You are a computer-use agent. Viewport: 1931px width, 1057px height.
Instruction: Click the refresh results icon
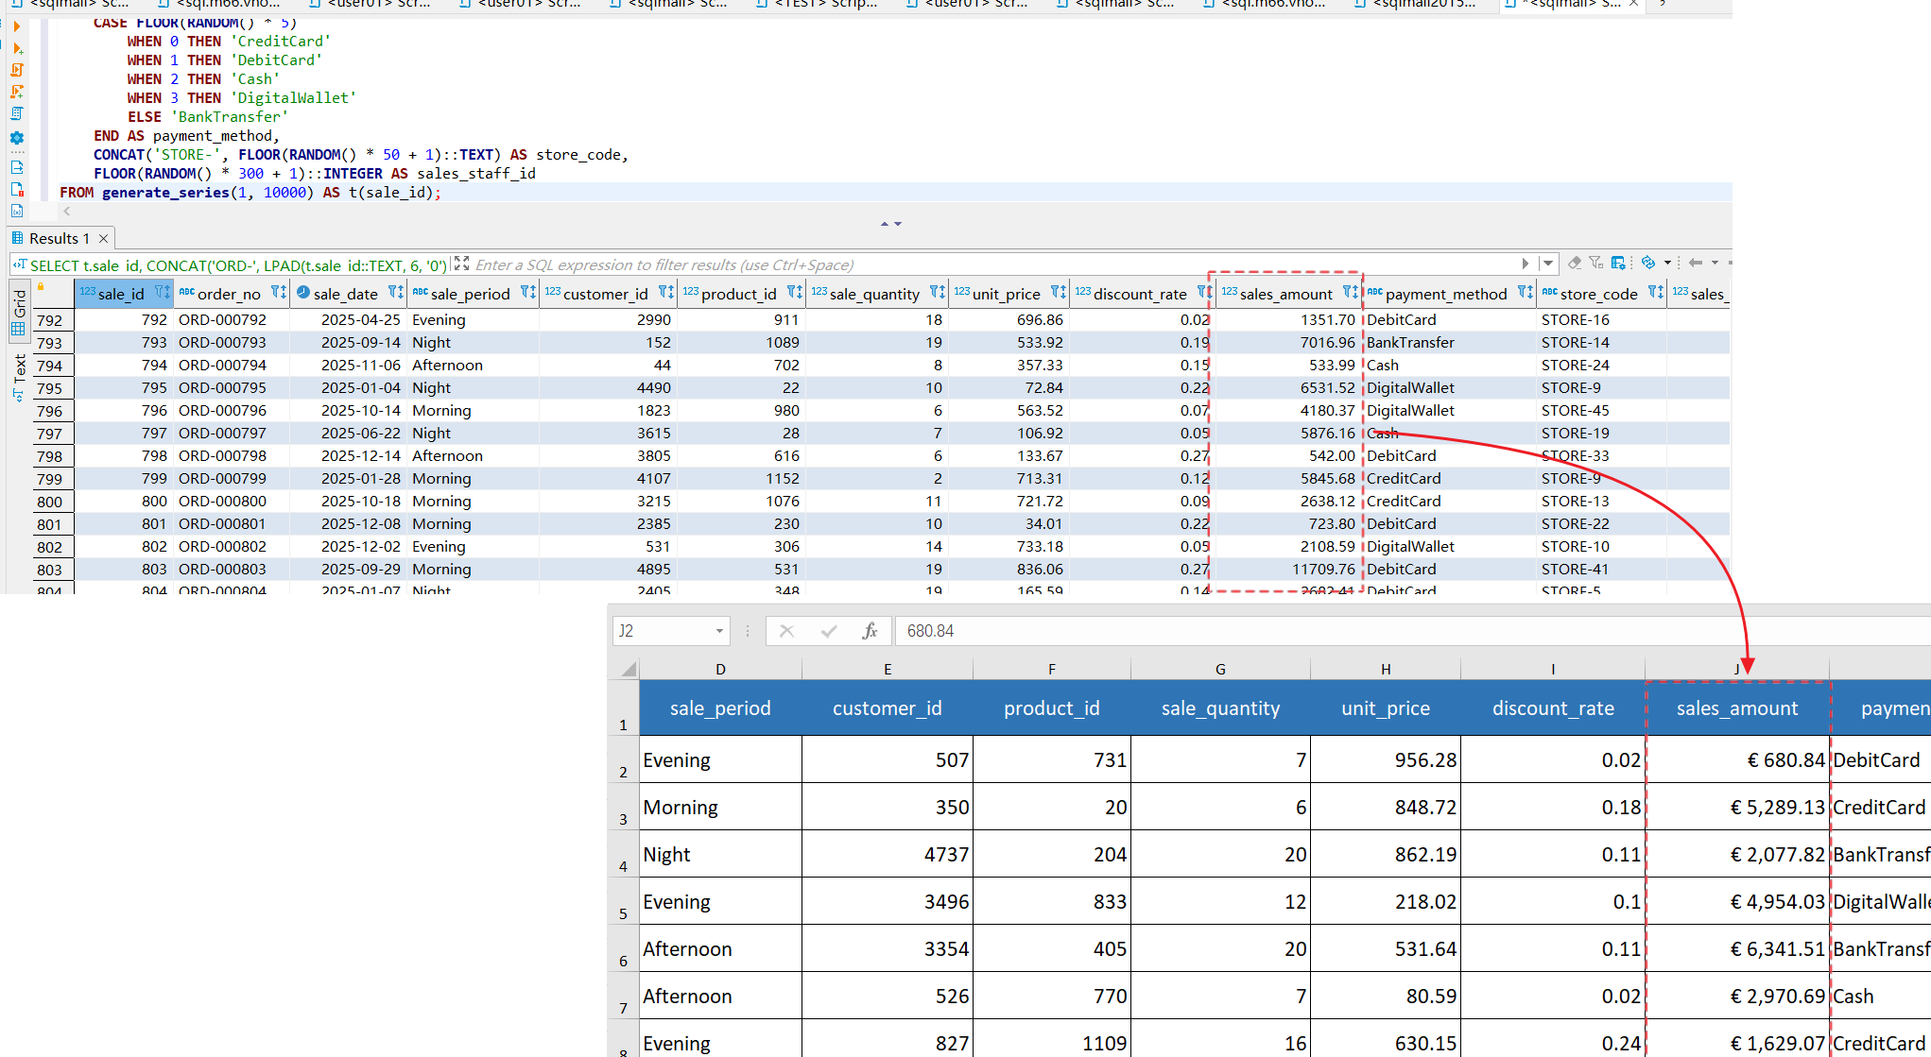[x=1649, y=263]
